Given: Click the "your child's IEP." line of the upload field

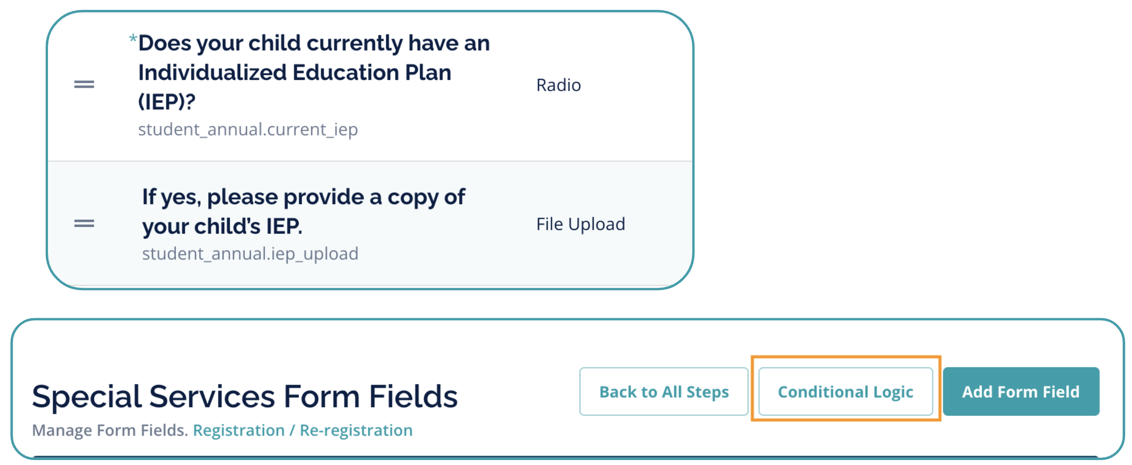Looking at the screenshot, I should pos(222,226).
